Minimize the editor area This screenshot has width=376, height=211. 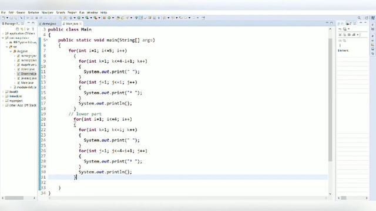point(327,23)
